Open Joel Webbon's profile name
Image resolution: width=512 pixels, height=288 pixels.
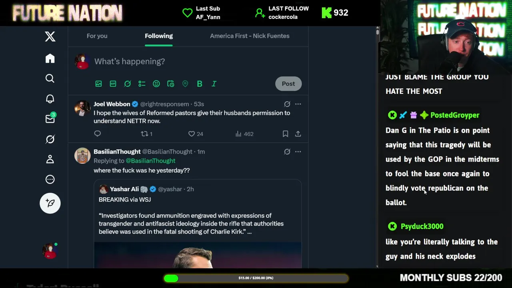(x=112, y=104)
